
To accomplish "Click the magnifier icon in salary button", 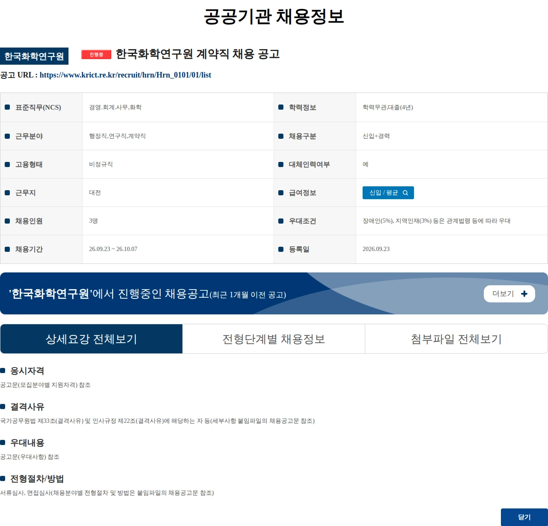I will (x=405, y=193).
